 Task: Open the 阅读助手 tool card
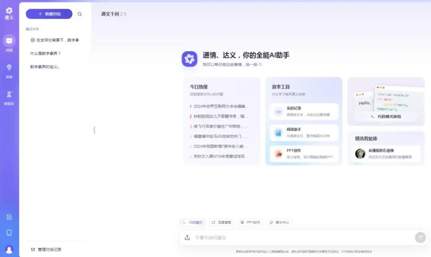304,133
